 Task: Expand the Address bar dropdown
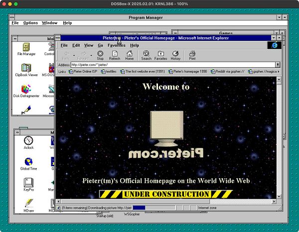point(278,65)
